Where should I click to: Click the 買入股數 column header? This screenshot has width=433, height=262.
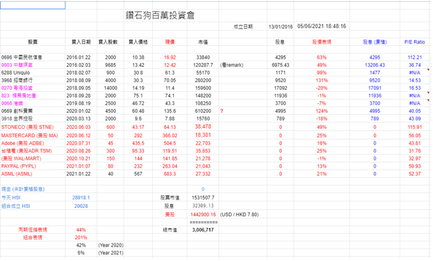108,41
